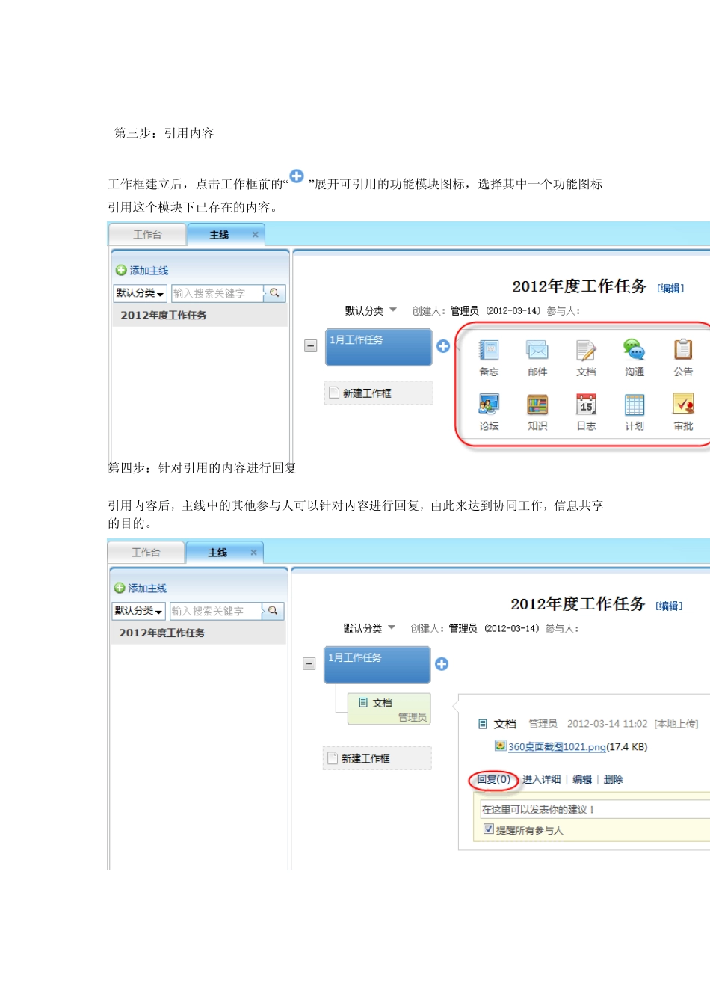Close the 主线 tab in lower screenshot
The width and height of the screenshot is (710, 1005).
(254, 553)
